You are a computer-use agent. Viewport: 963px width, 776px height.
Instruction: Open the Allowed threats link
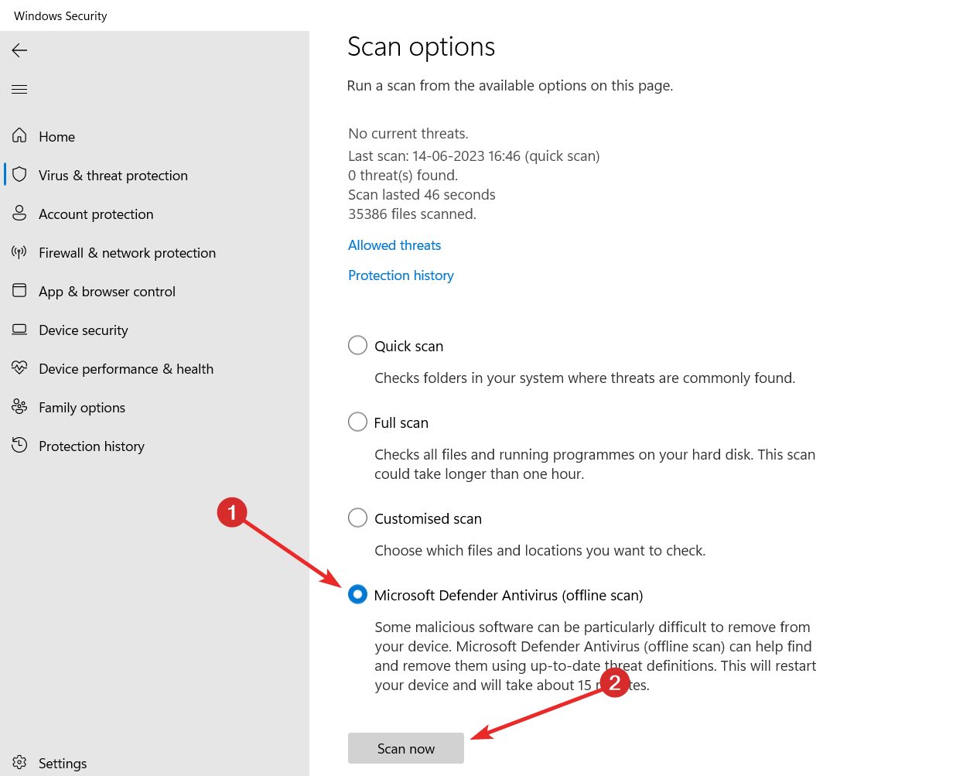click(394, 245)
